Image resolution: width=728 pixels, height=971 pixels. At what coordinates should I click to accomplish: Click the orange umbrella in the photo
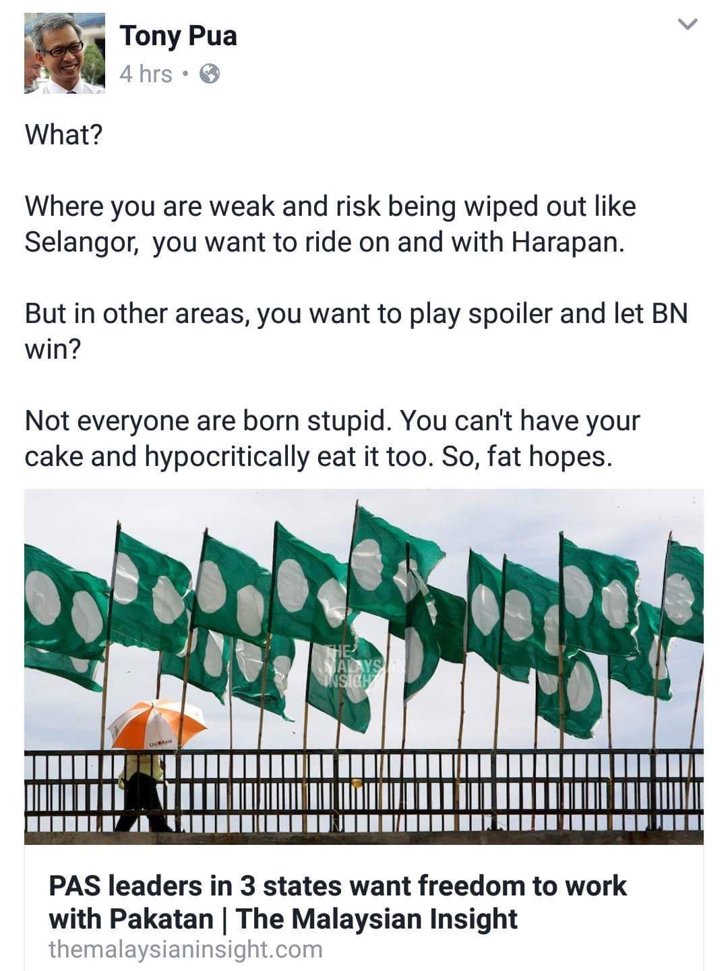coord(158,724)
